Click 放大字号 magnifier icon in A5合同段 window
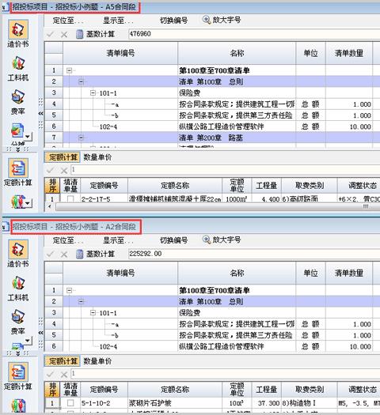 207,20
